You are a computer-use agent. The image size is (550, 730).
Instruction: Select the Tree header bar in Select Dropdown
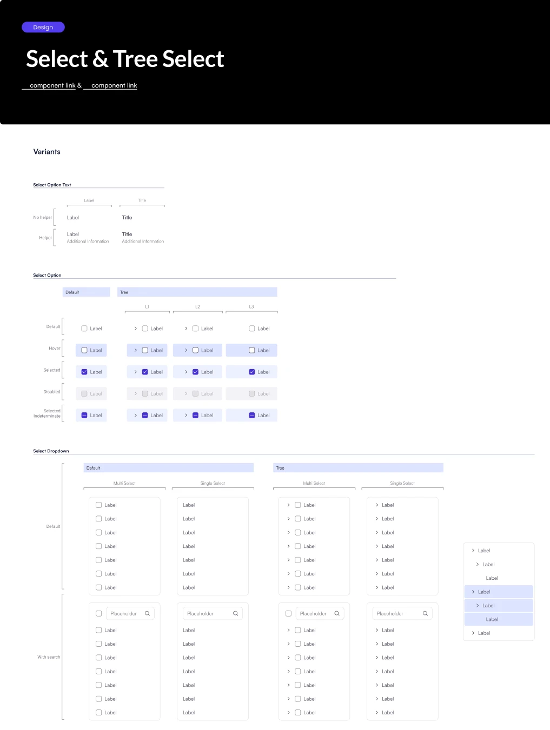[358, 468]
